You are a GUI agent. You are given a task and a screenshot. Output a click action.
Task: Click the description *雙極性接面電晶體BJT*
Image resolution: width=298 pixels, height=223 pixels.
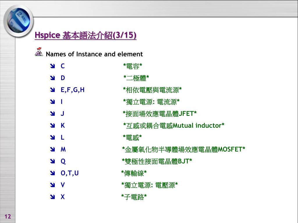point(157,161)
